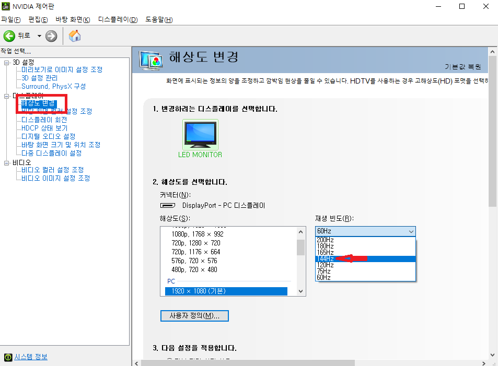This screenshot has height=366, width=498.
Task: Choose 75Hz refresh rate
Action: pyautogui.click(x=365, y=271)
